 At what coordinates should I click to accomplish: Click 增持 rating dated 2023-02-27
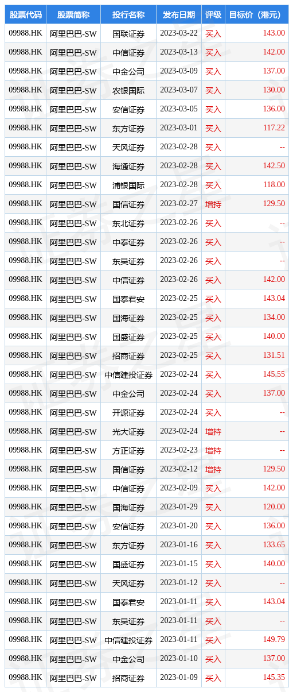[213, 204]
